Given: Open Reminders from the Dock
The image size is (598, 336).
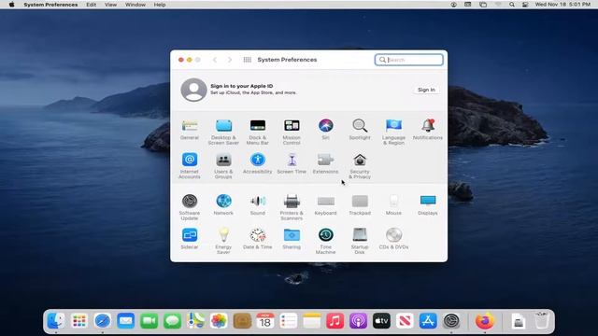Looking at the screenshot, I should point(289,321).
